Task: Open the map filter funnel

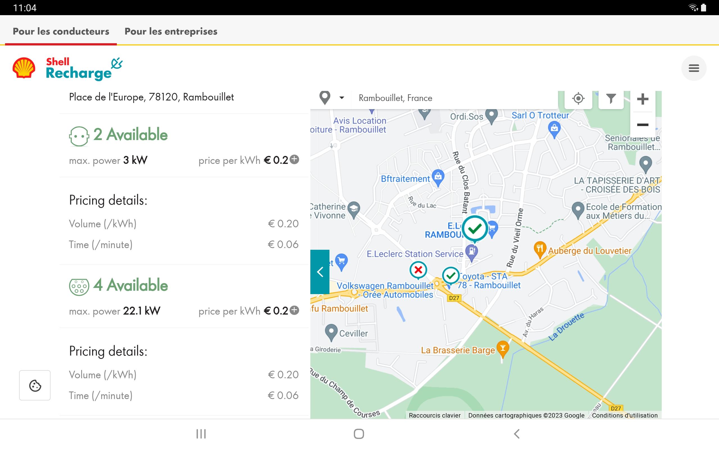Action: pos(611,98)
